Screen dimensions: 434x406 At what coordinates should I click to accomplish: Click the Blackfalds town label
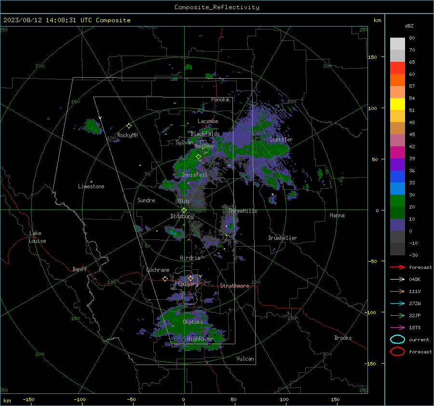pyautogui.click(x=205, y=134)
